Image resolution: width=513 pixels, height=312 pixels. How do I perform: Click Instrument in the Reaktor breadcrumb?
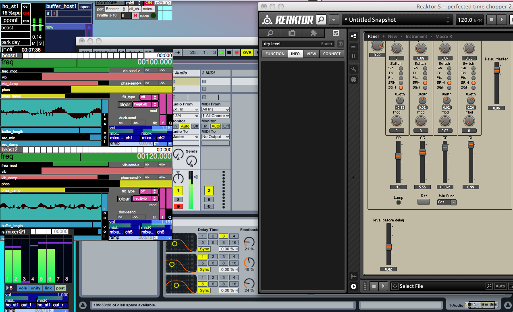click(416, 36)
